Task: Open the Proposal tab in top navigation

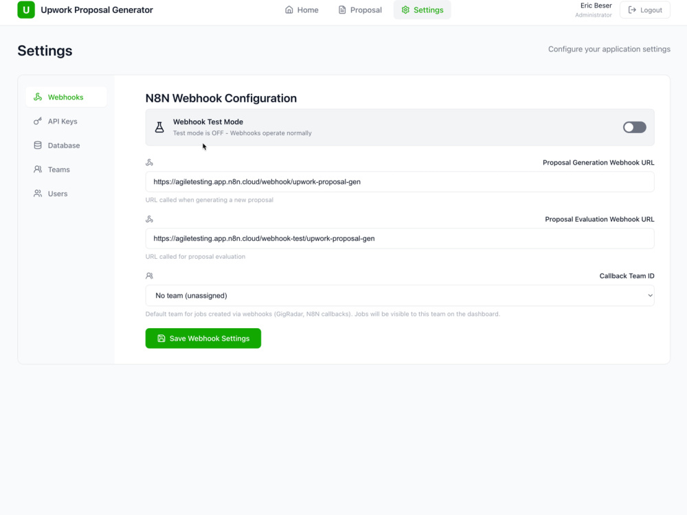Action: point(360,10)
